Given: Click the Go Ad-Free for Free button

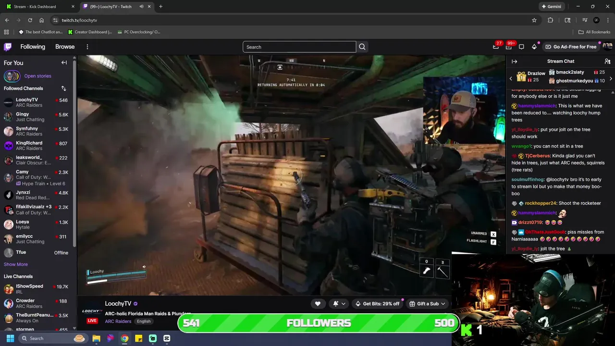Looking at the screenshot, I should click(571, 47).
